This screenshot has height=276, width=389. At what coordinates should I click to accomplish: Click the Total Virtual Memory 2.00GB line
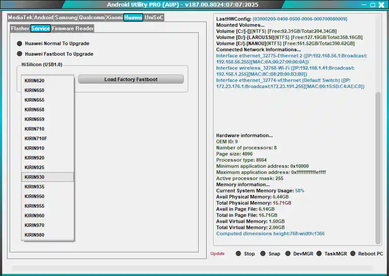[x=250, y=227]
